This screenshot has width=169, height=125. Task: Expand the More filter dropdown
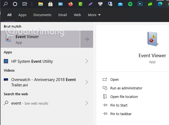(x=94, y=15)
